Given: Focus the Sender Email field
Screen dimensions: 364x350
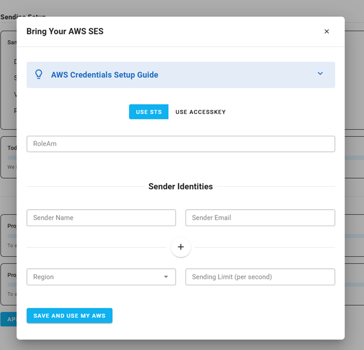Looking at the screenshot, I should pos(260,217).
